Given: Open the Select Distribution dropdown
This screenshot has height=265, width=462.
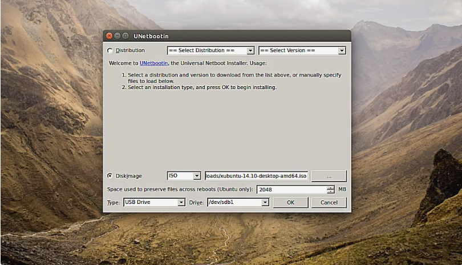Looking at the screenshot, I should click(x=210, y=50).
